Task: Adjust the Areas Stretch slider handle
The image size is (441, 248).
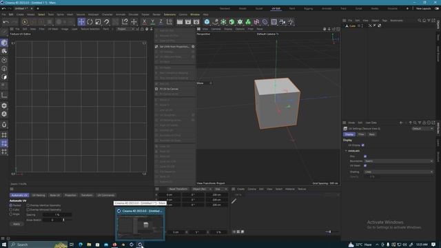Action: (x=63, y=220)
